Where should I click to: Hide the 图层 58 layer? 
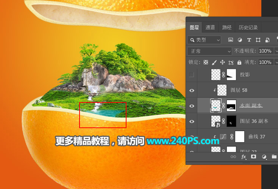[x=192, y=90]
